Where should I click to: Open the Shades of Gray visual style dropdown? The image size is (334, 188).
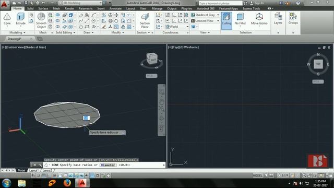[x=205, y=15]
